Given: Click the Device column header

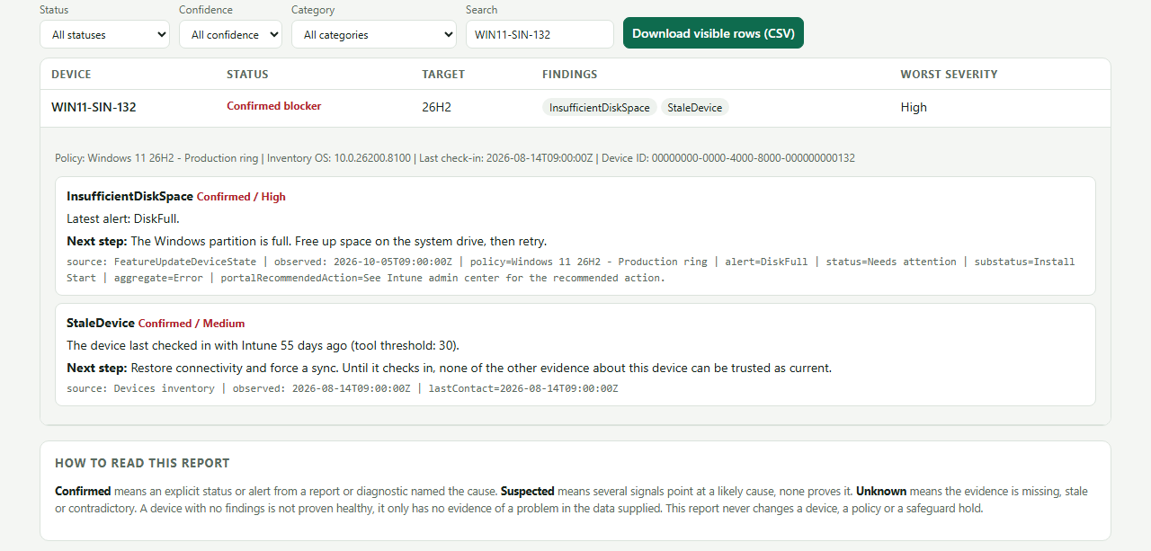Looking at the screenshot, I should (x=71, y=75).
